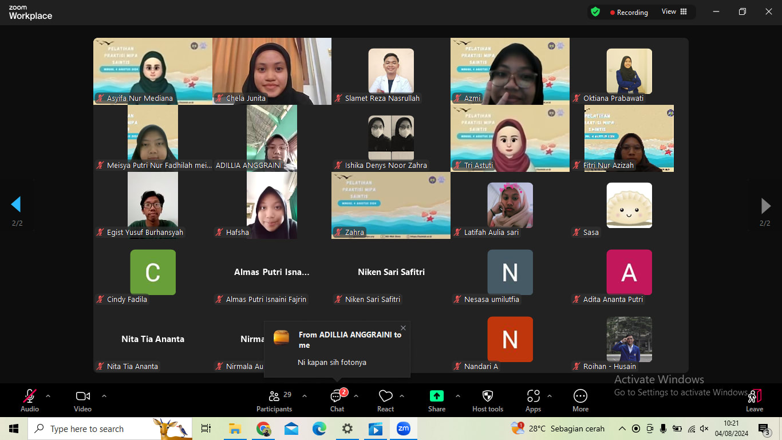
Task: Expand the chevron next to React
Action: click(x=402, y=396)
